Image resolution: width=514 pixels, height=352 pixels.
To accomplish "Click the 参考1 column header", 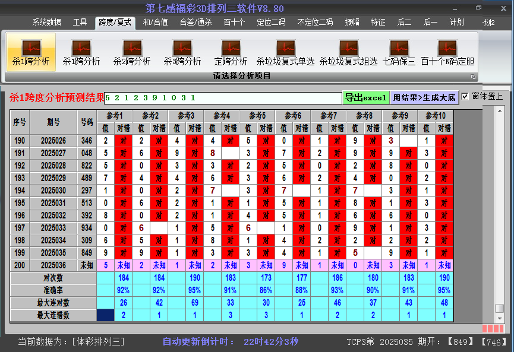I will click(x=115, y=116).
